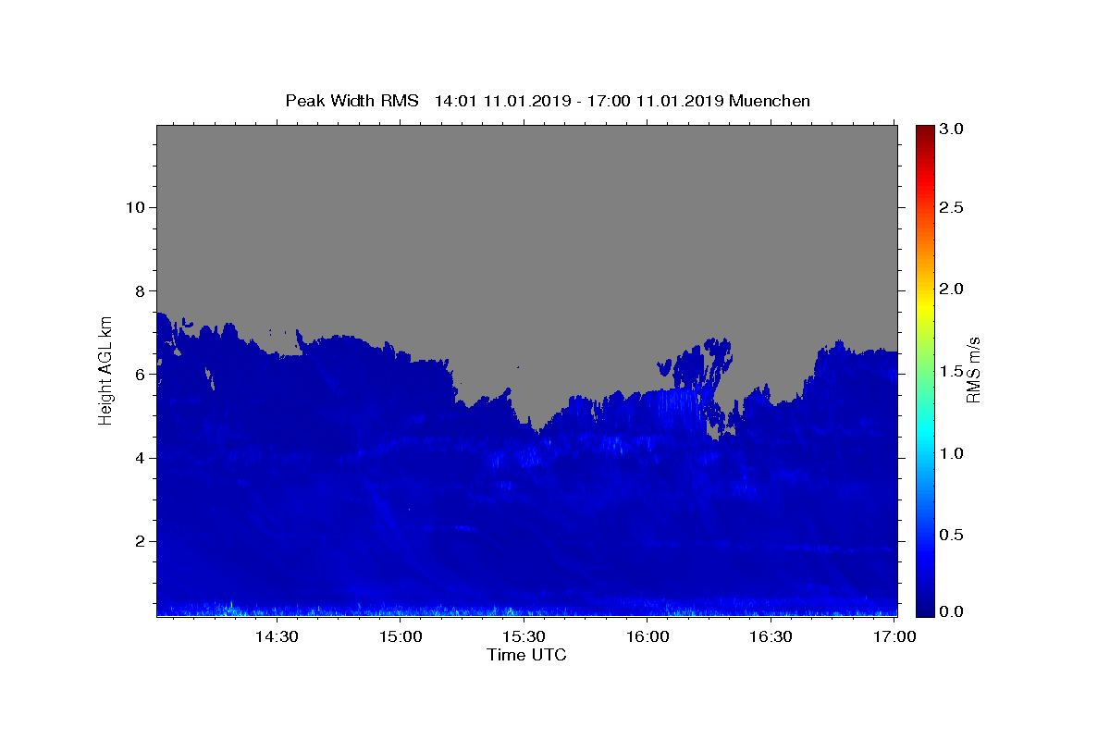Click the height label '4'

[138, 458]
